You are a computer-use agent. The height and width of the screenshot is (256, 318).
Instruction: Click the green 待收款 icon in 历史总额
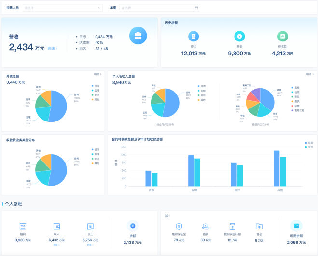click(x=282, y=36)
